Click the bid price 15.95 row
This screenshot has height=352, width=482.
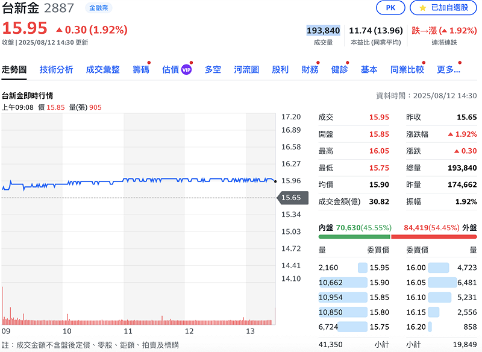354,268
